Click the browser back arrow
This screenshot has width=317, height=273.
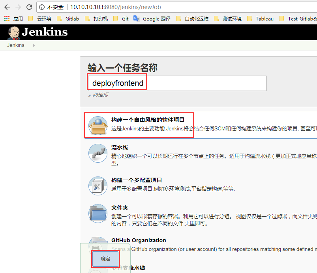pos(7,7)
